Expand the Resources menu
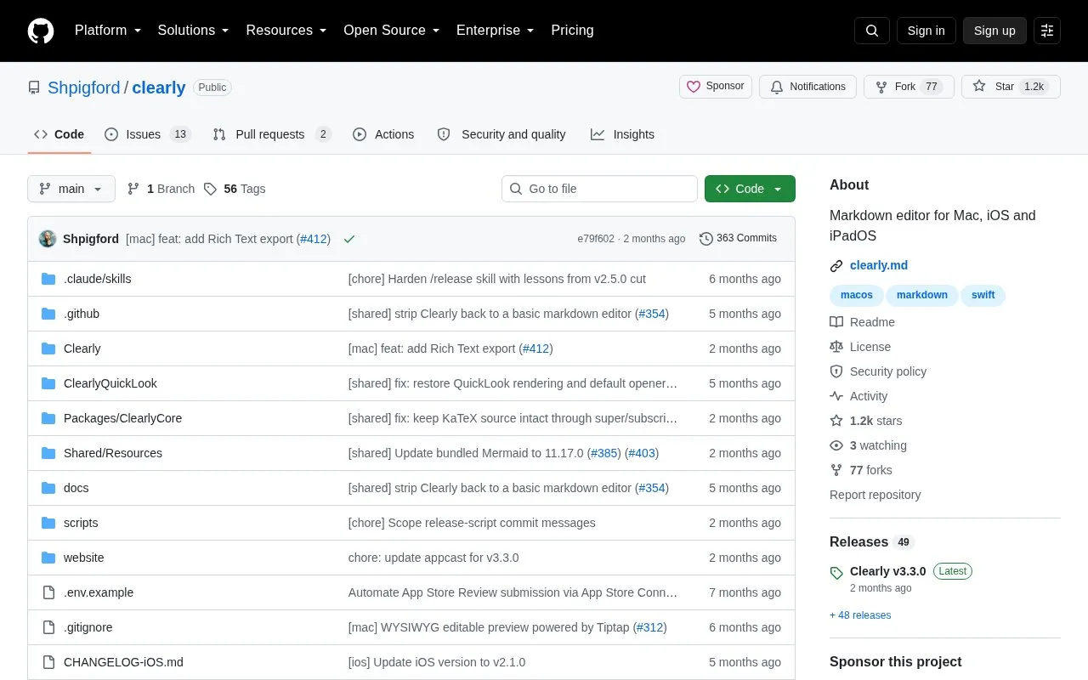The width and height of the screenshot is (1088, 680). (x=286, y=31)
